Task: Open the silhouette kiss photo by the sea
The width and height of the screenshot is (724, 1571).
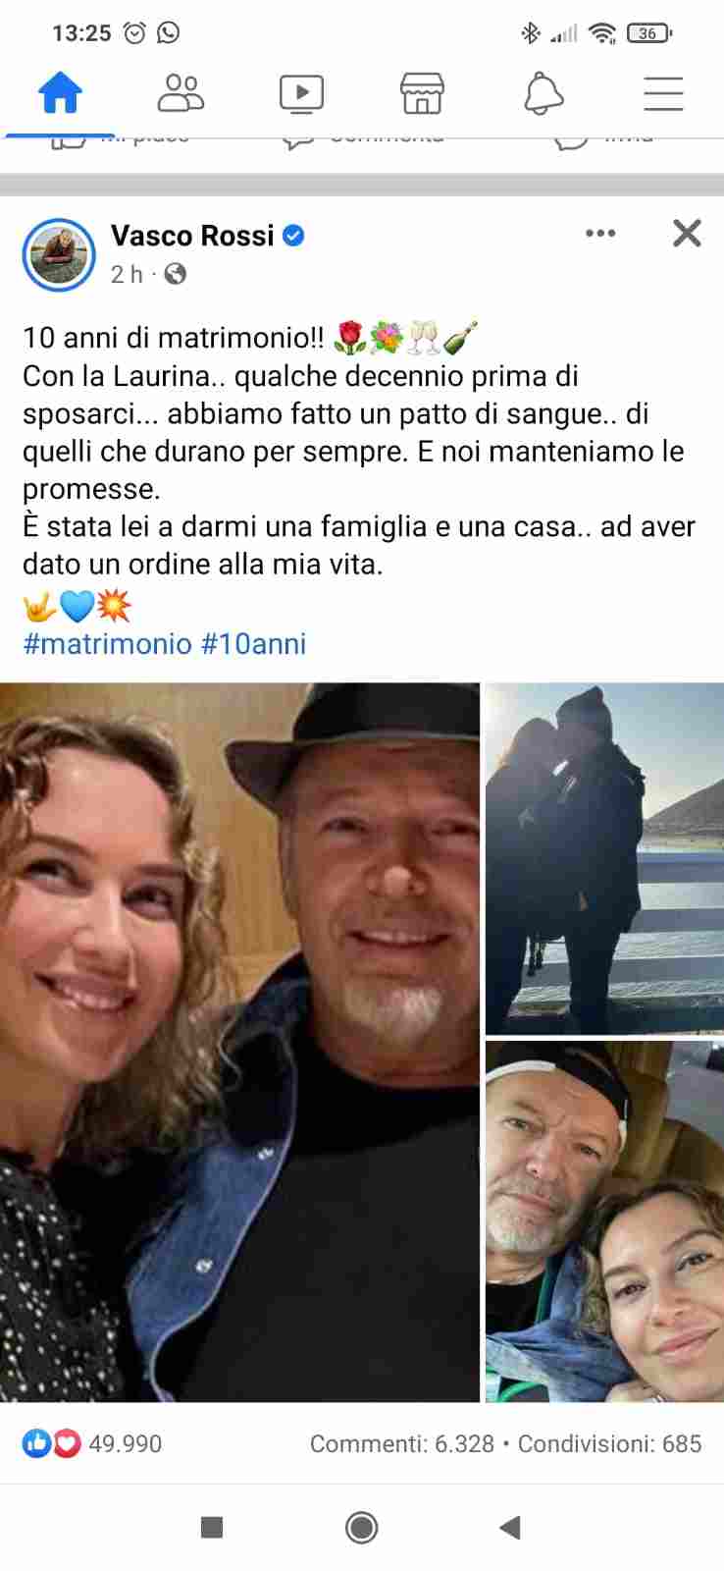Action: (x=604, y=858)
